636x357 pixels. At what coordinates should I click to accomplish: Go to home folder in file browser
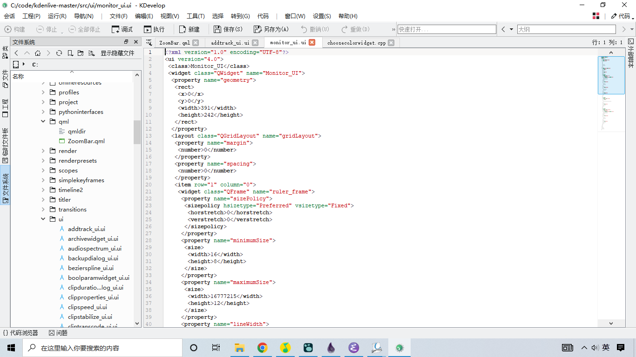pos(38,53)
